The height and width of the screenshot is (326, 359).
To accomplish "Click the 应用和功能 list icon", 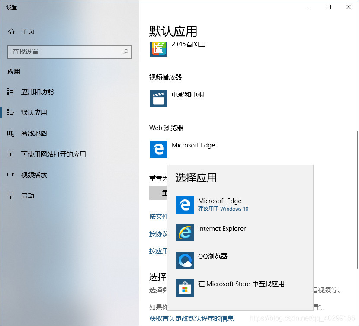I will point(10,92).
